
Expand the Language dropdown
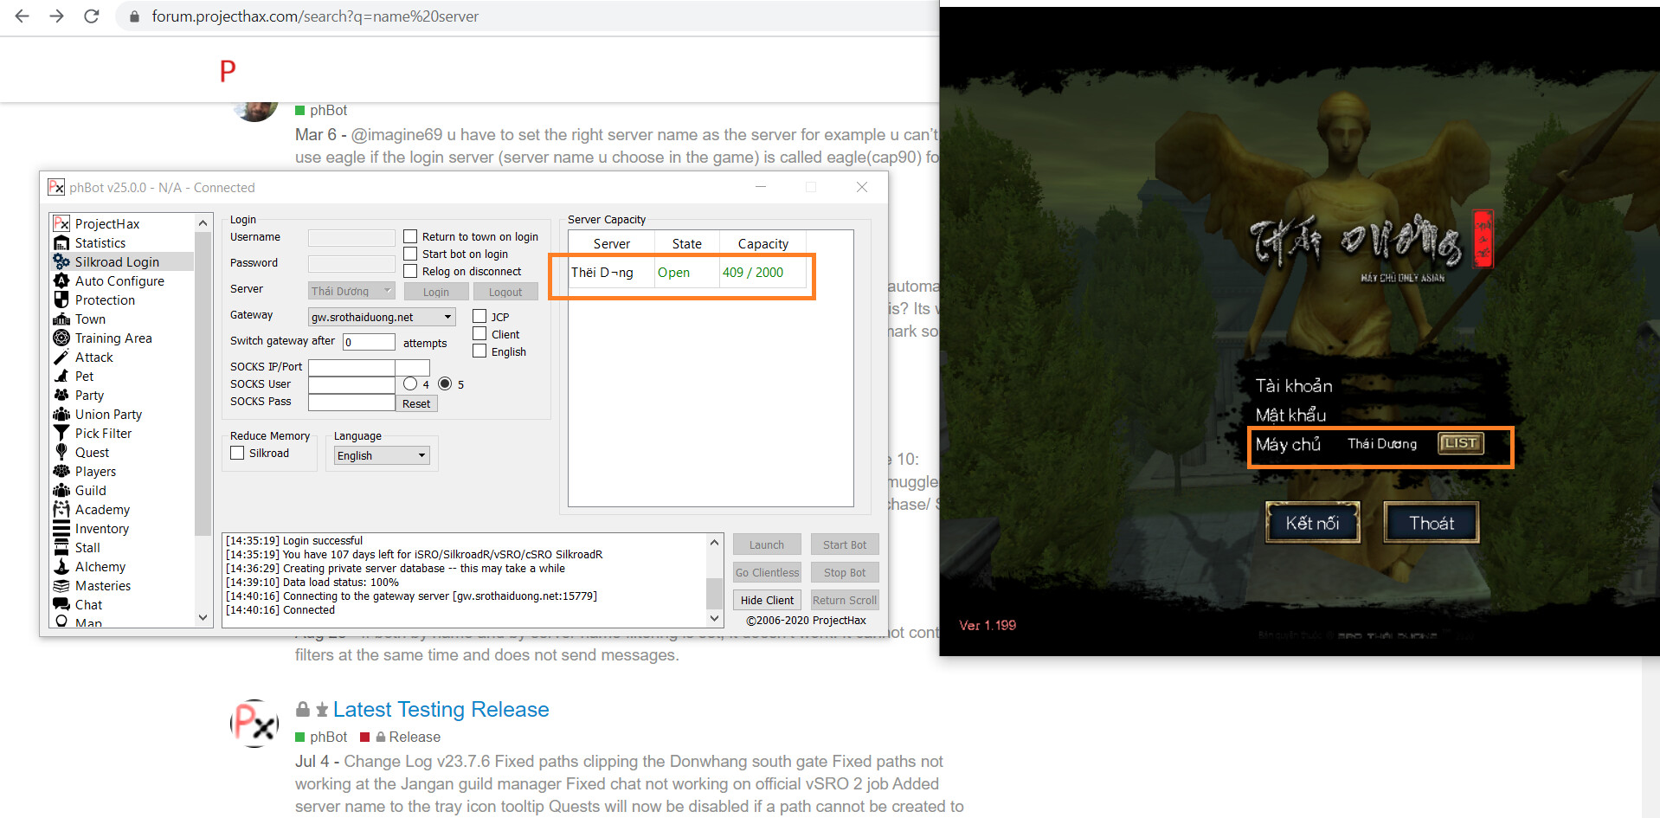tap(421, 456)
